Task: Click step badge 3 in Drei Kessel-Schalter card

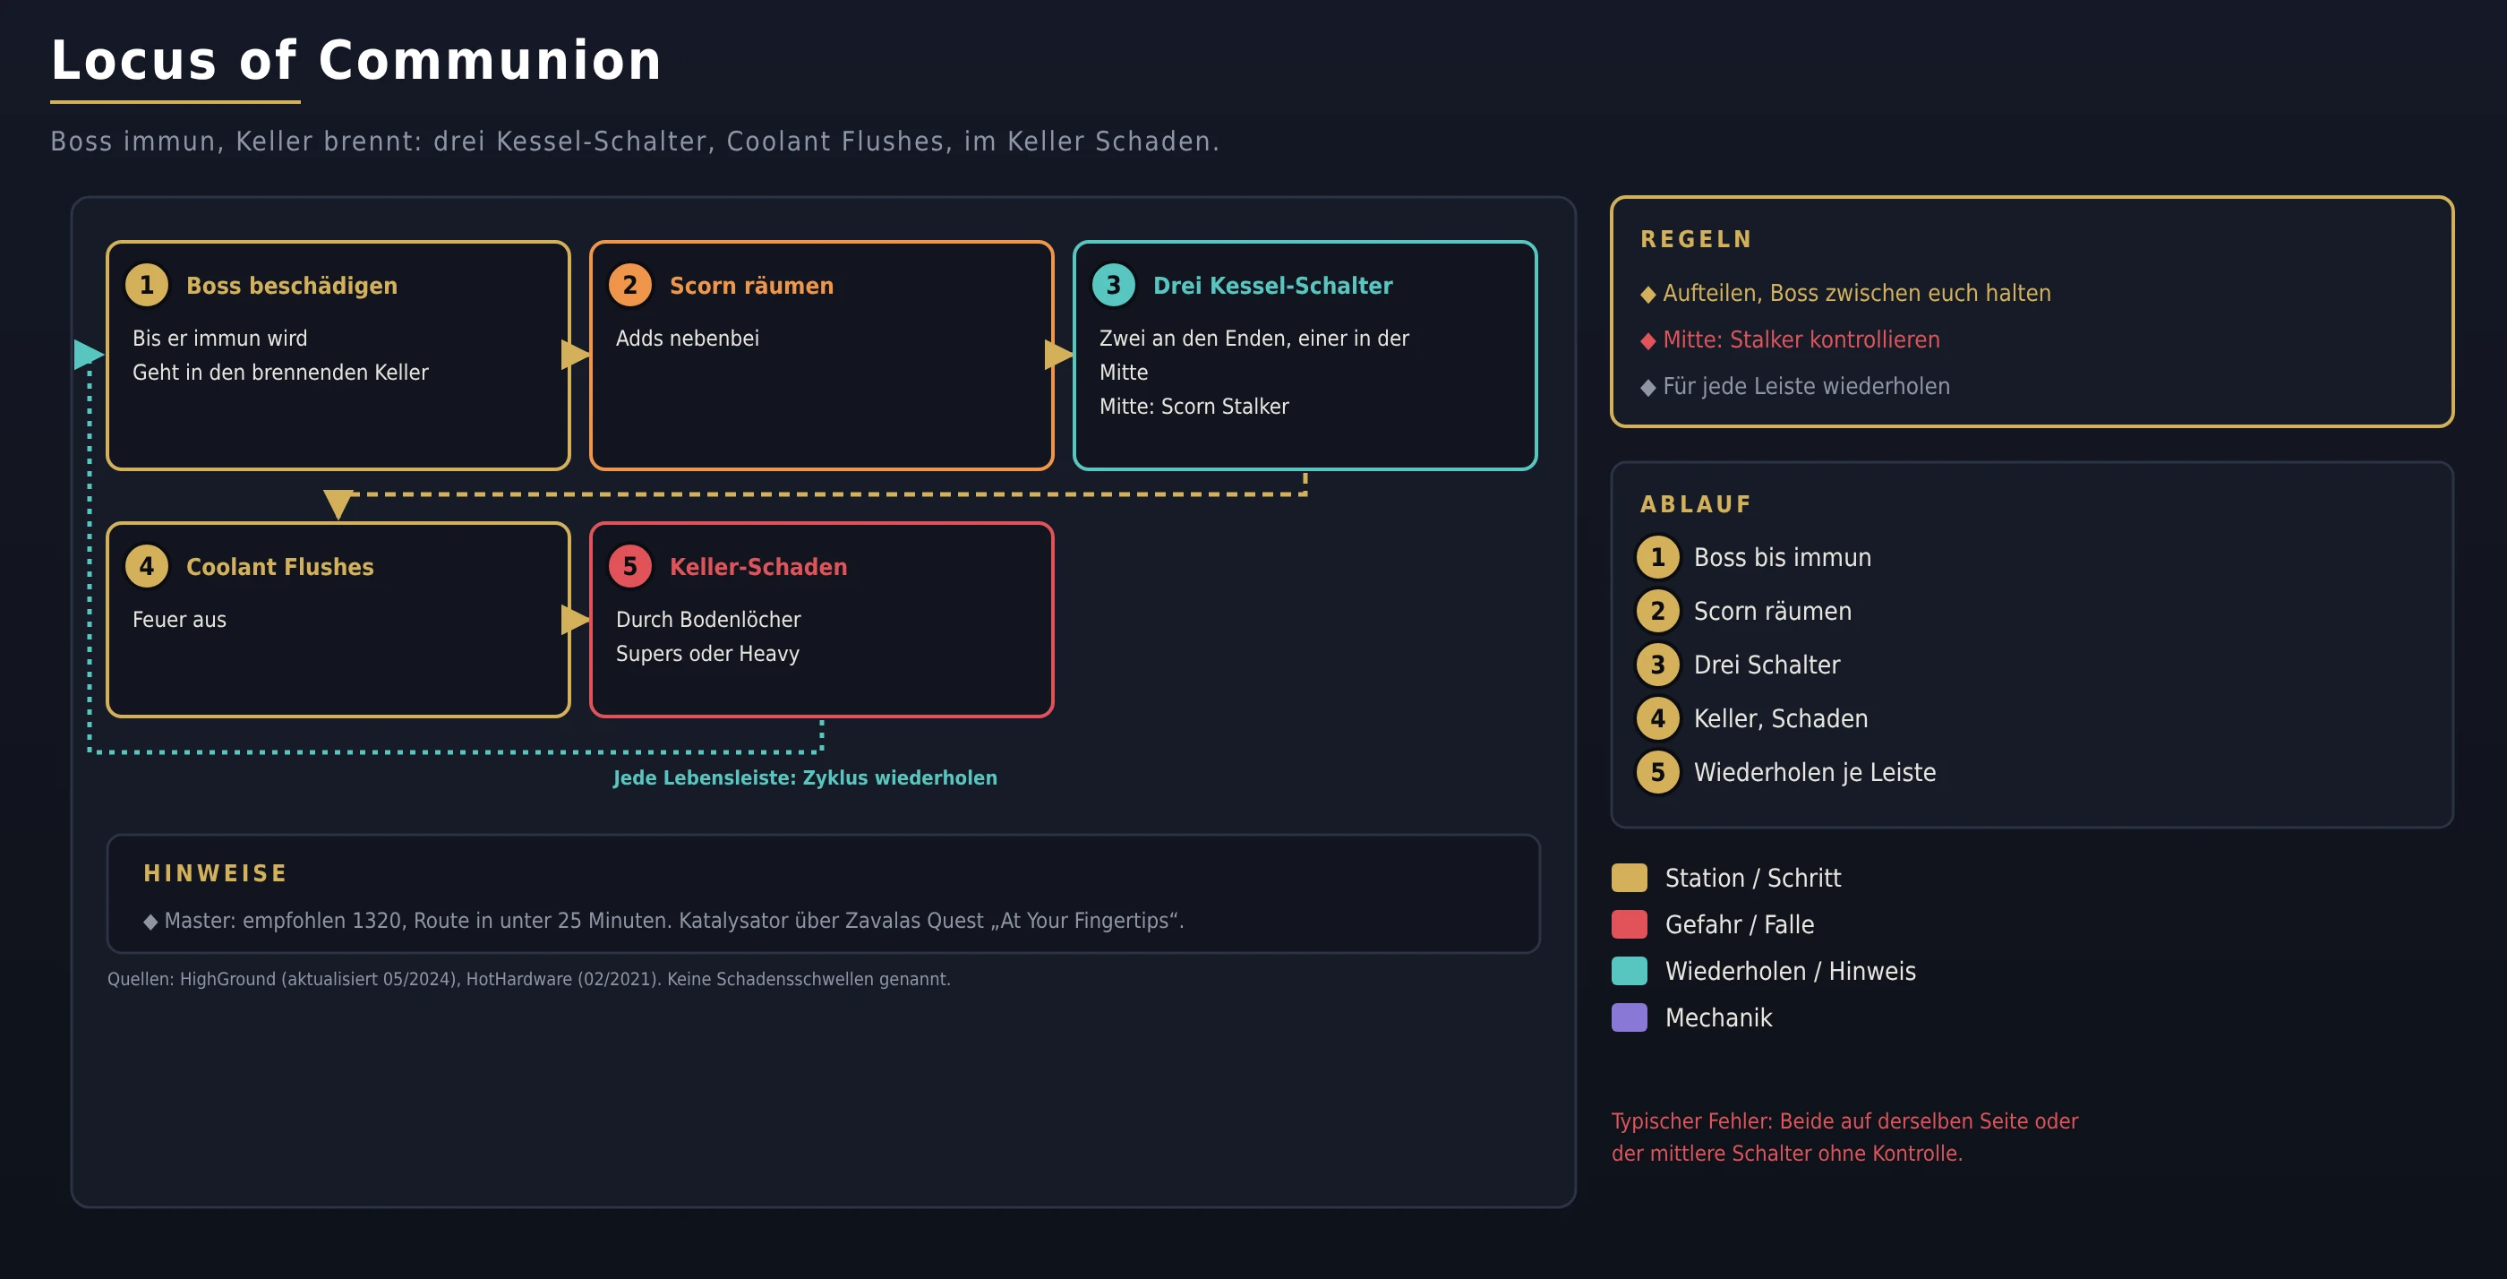Action: click(1113, 285)
